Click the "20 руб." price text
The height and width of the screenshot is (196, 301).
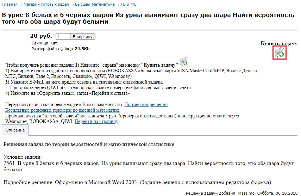coord(41,36)
